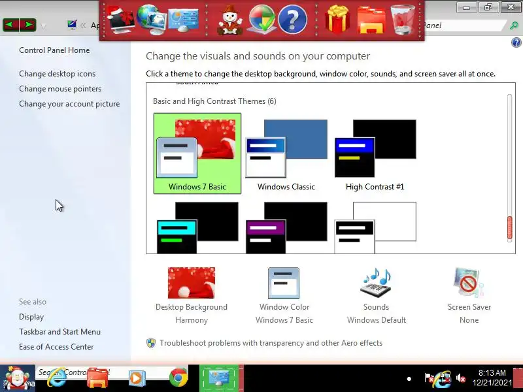
Task: Open Sounds Windows Default settings
Action: [377, 296]
